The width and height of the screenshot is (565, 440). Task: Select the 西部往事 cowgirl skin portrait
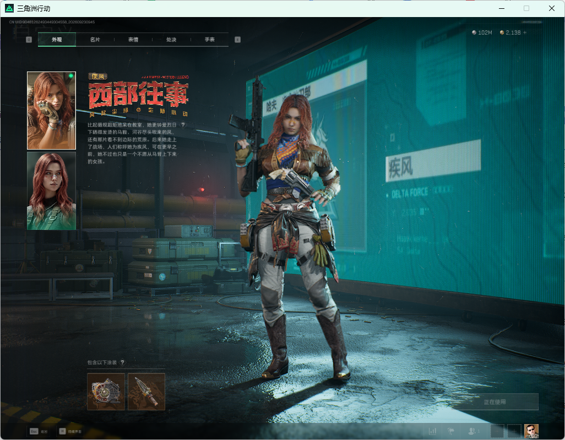pyautogui.click(x=52, y=111)
